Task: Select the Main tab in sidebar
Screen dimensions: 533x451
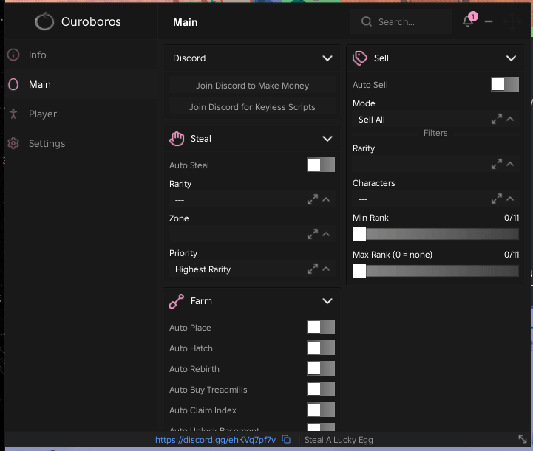Action: click(x=81, y=84)
